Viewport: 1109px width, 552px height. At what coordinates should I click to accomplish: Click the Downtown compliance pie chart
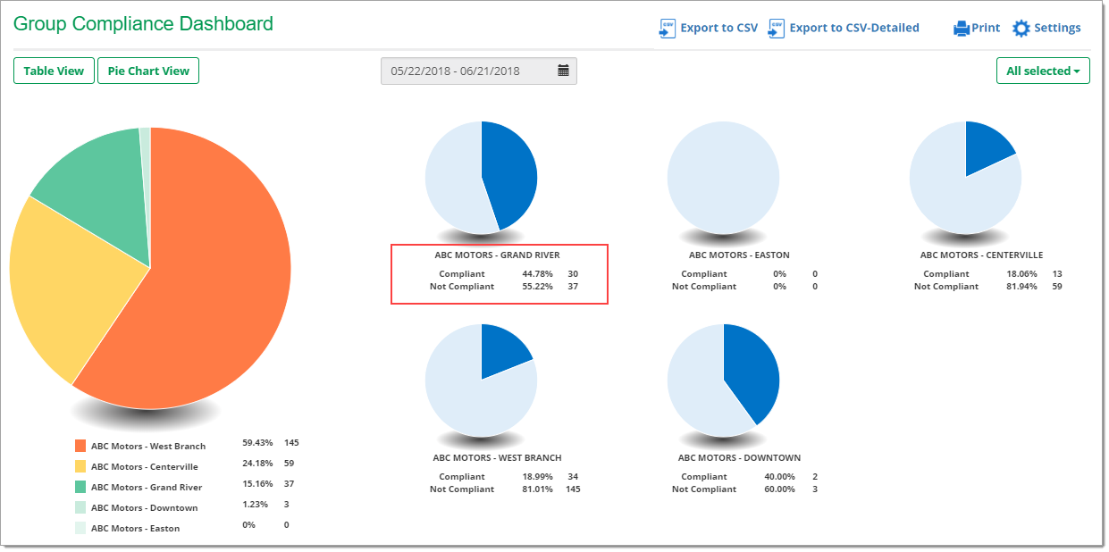tap(723, 380)
